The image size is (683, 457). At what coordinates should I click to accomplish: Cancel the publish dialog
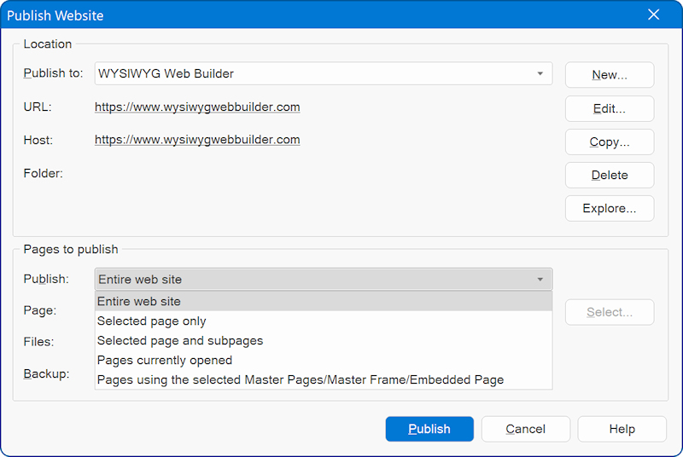(526, 429)
